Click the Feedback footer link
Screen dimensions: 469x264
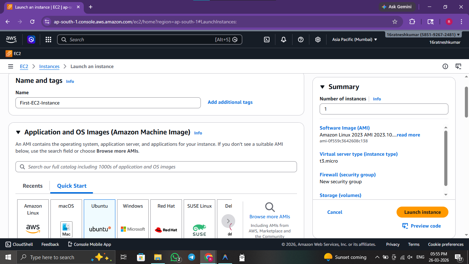pyautogui.click(x=50, y=244)
